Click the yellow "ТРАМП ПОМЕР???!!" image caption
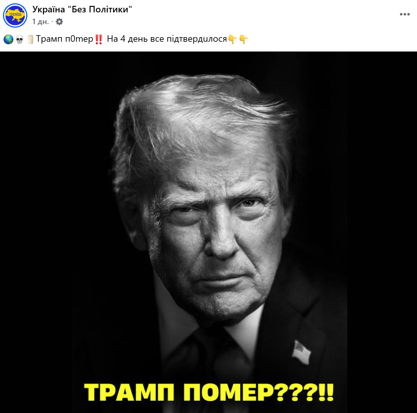 pyautogui.click(x=209, y=392)
